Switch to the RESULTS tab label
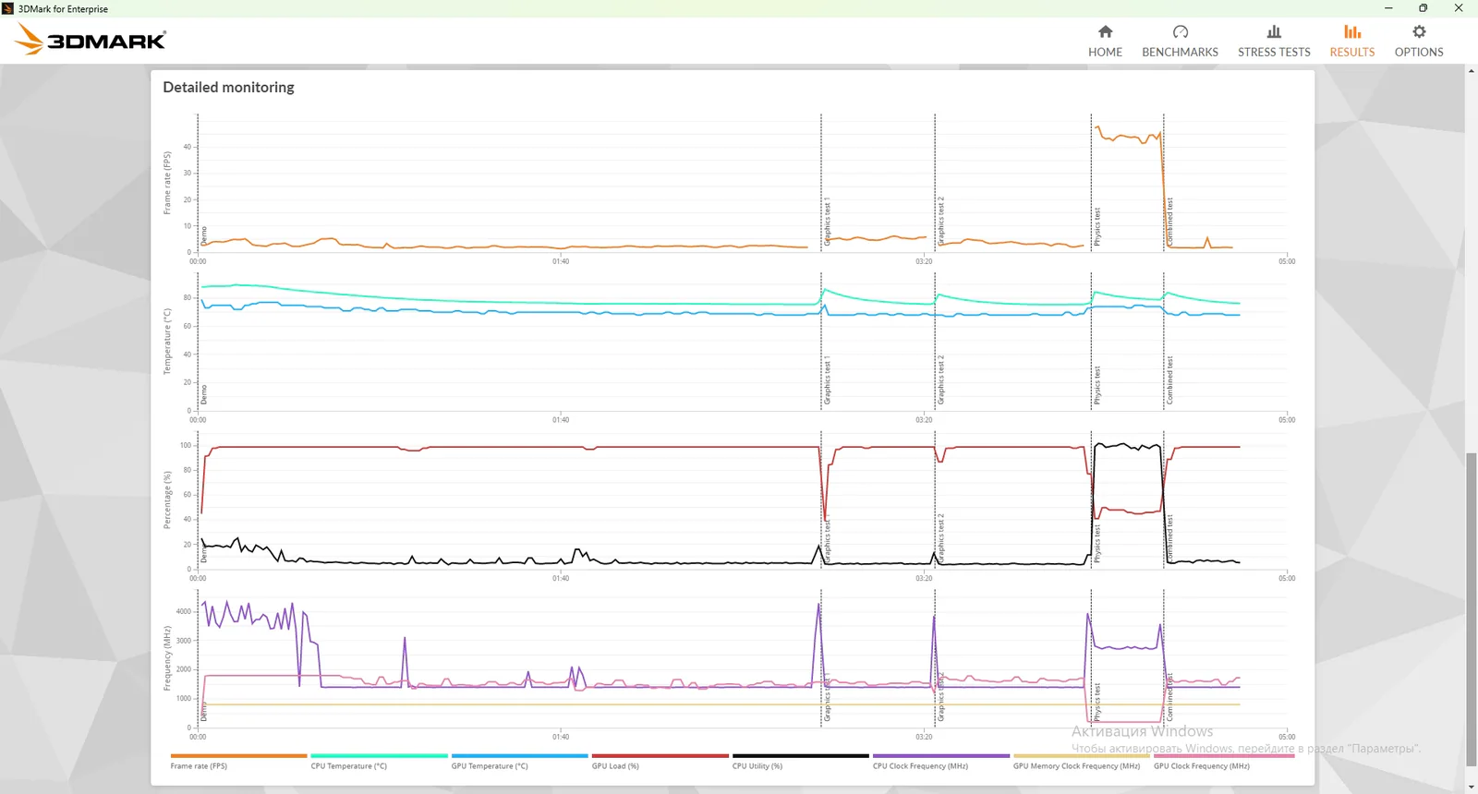 tap(1352, 53)
